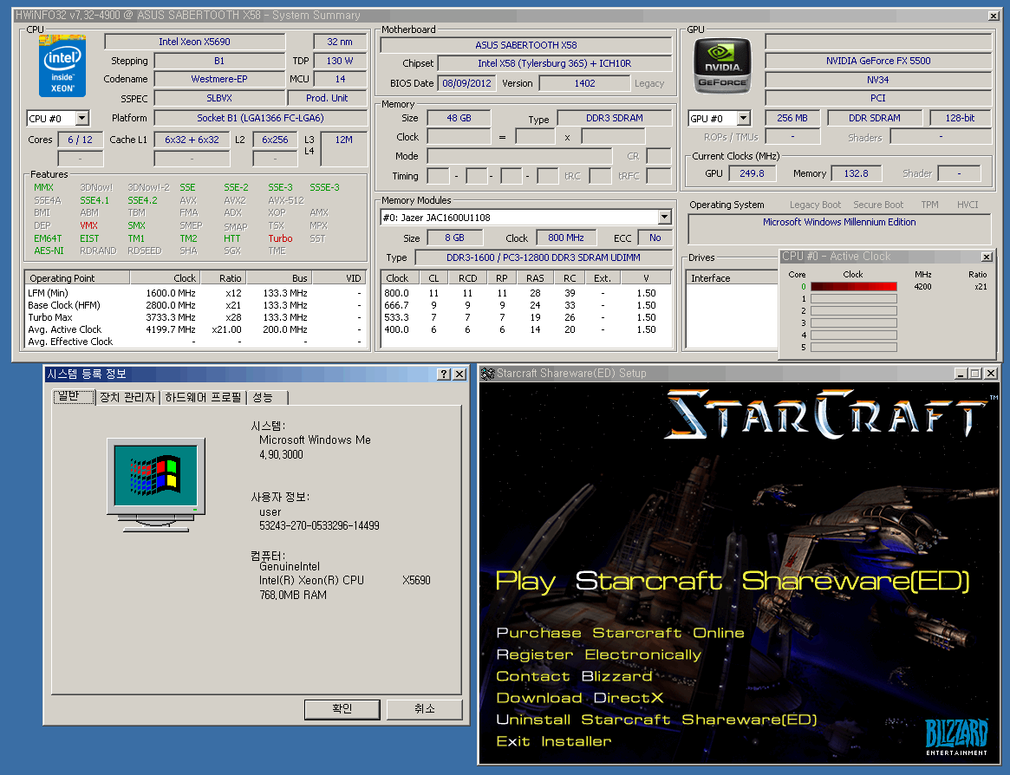Image resolution: width=1010 pixels, height=775 pixels.
Task: Click the 취소 button
Action: click(x=425, y=708)
